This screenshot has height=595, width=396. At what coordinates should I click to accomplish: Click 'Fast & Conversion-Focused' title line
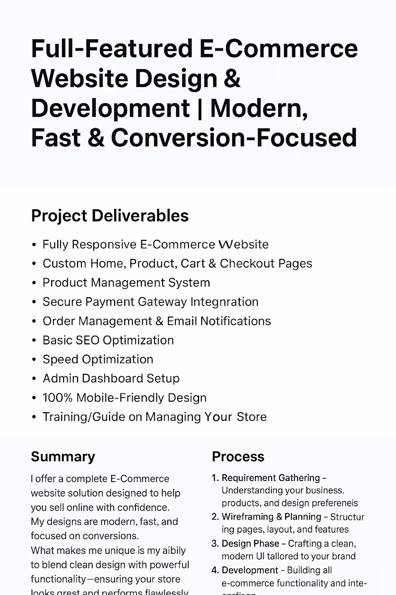point(194,138)
